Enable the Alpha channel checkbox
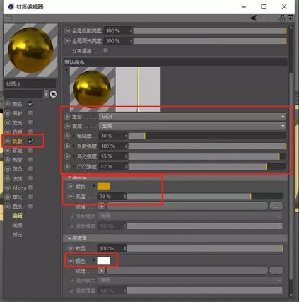This screenshot has width=299, height=302. 31,187
